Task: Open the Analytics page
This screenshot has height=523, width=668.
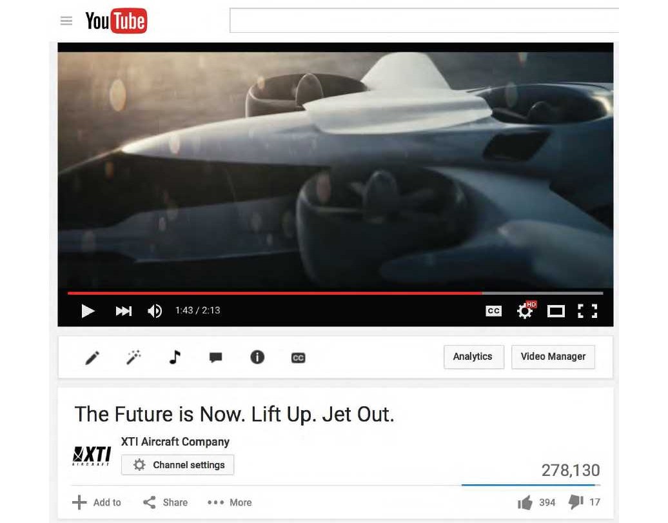Action: (x=474, y=357)
